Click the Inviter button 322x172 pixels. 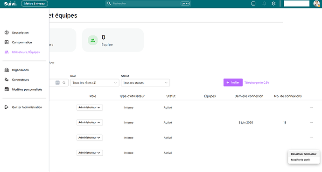(x=233, y=82)
